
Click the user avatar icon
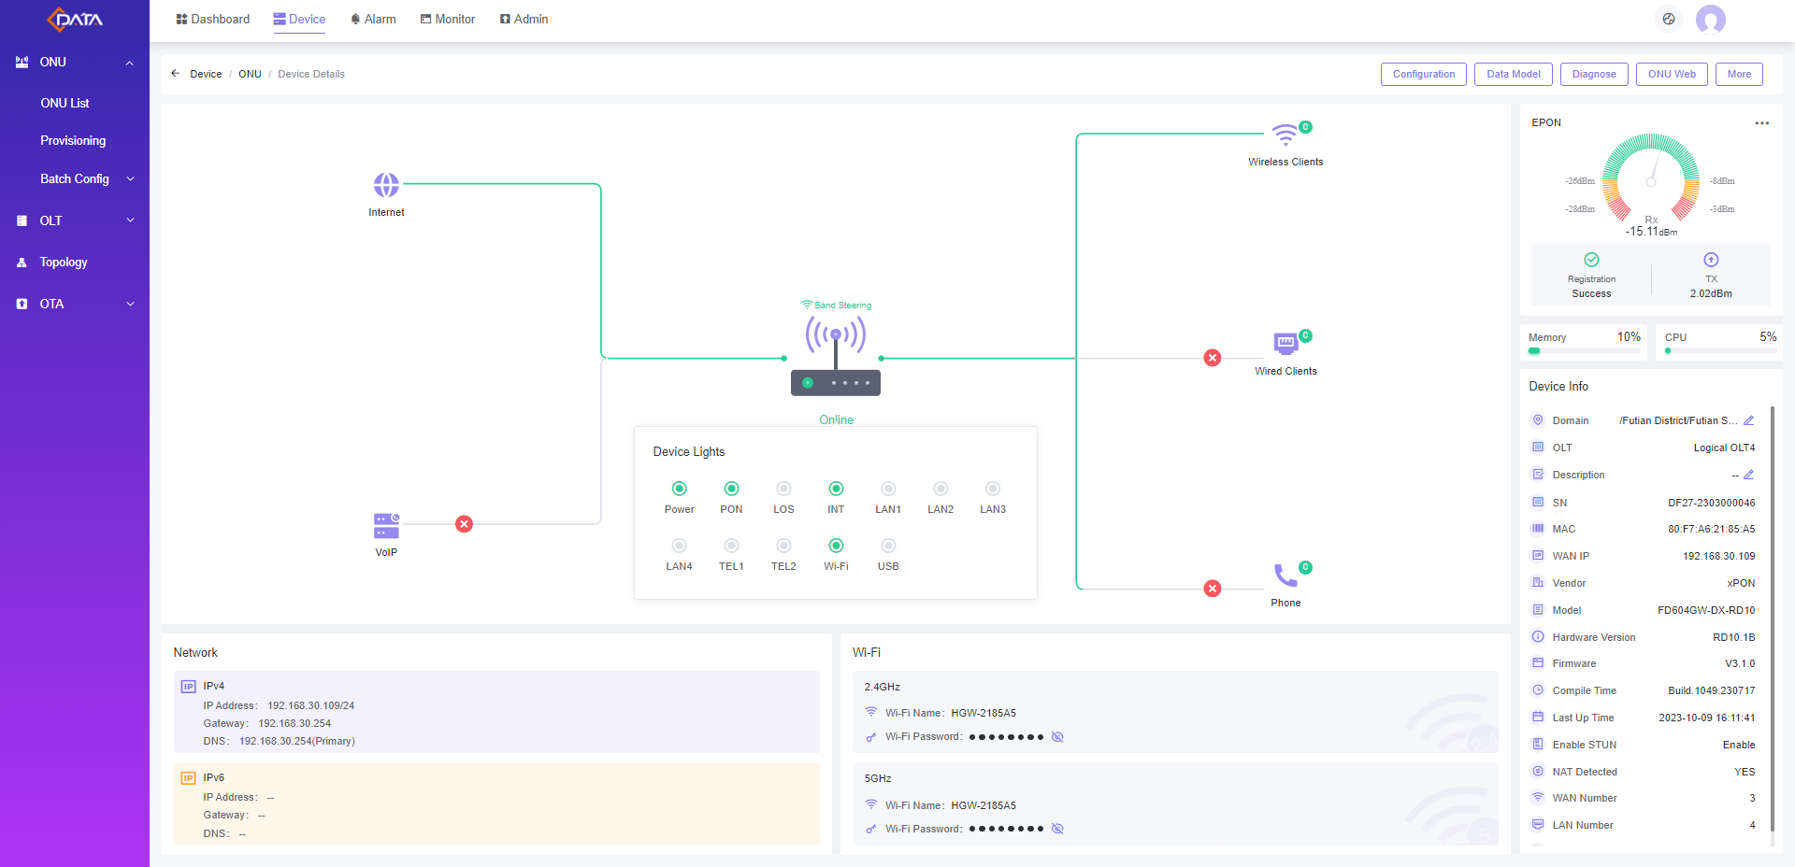click(x=1711, y=19)
